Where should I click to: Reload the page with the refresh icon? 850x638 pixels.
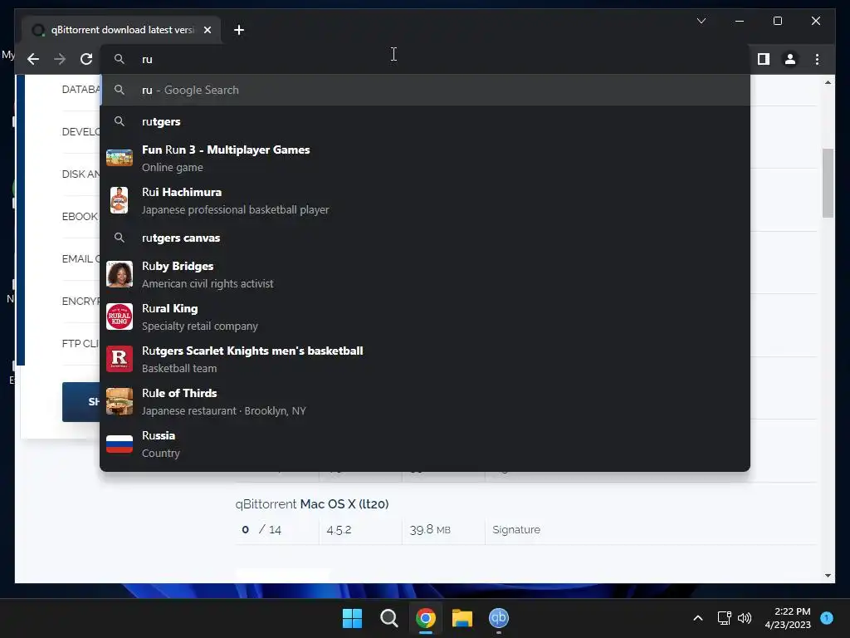pos(86,59)
